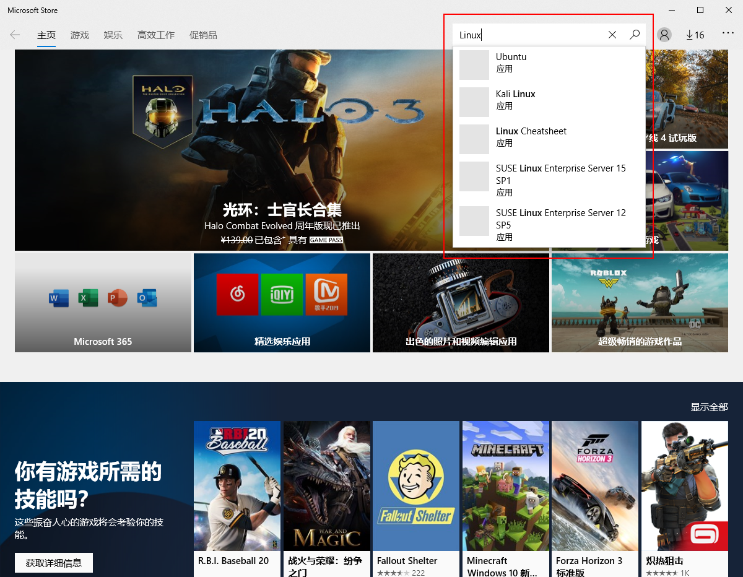The height and width of the screenshot is (577, 743).
Task: Open the 高效工作 tab
Action: coord(156,35)
